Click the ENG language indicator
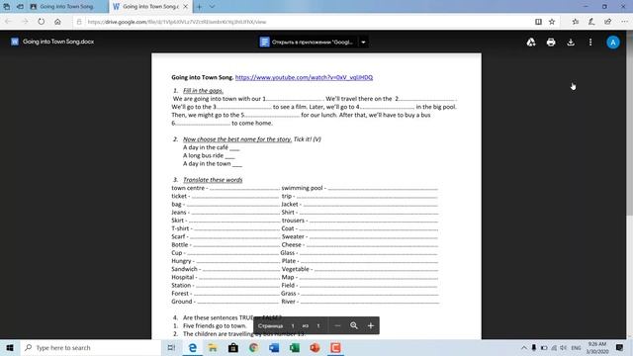The width and height of the screenshot is (633, 356). pyautogui.click(x=576, y=347)
